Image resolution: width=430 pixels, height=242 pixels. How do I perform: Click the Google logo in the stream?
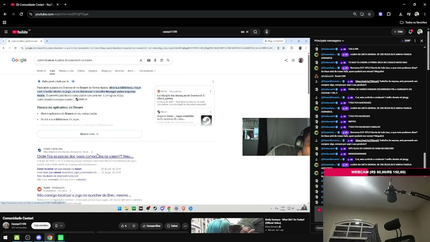19,60
